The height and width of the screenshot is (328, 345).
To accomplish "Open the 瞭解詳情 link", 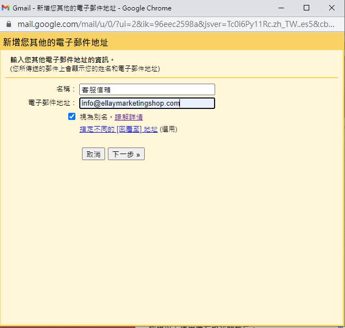I will point(129,117).
